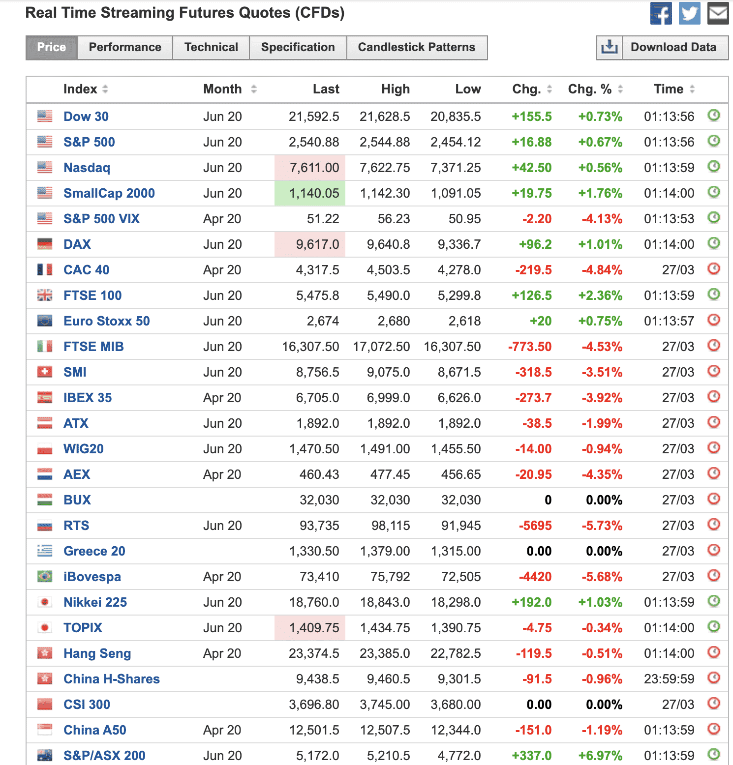Open the CSI 300 link
The image size is (733, 765).
[x=87, y=705]
